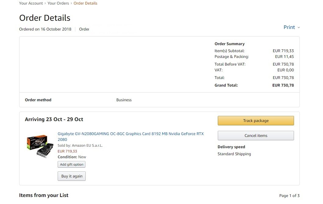
Task: Click the Buy it again button
Action: [72, 176]
